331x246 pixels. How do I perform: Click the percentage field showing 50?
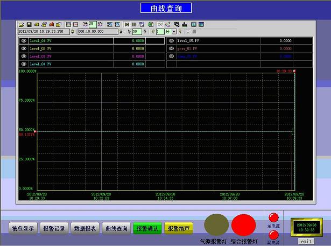click(x=137, y=32)
